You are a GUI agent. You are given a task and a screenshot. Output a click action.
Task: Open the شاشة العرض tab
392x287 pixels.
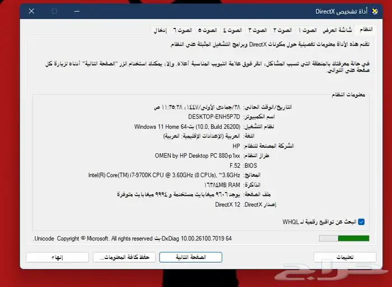pyautogui.click(x=337, y=30)
